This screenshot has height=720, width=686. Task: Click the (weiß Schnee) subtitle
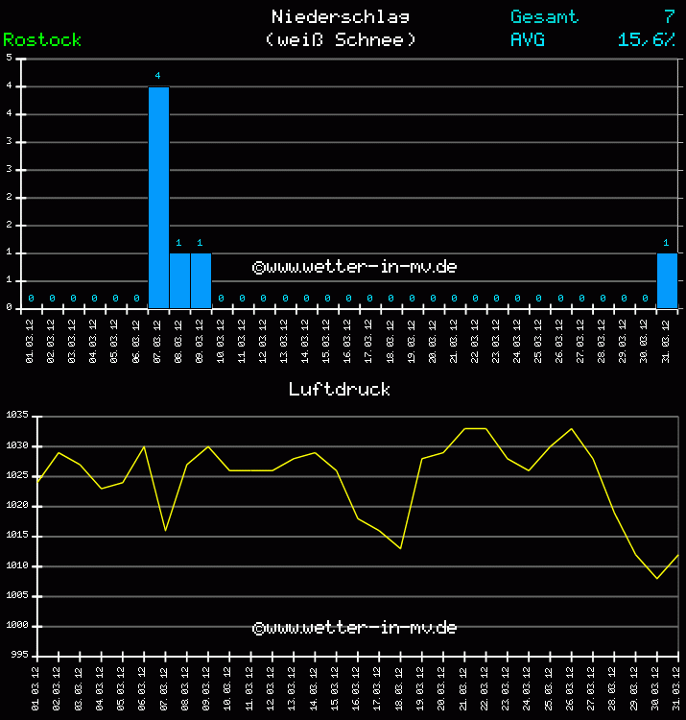[341, 40]
